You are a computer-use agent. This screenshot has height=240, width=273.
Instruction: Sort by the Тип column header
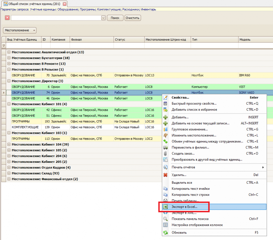(215, 40)
